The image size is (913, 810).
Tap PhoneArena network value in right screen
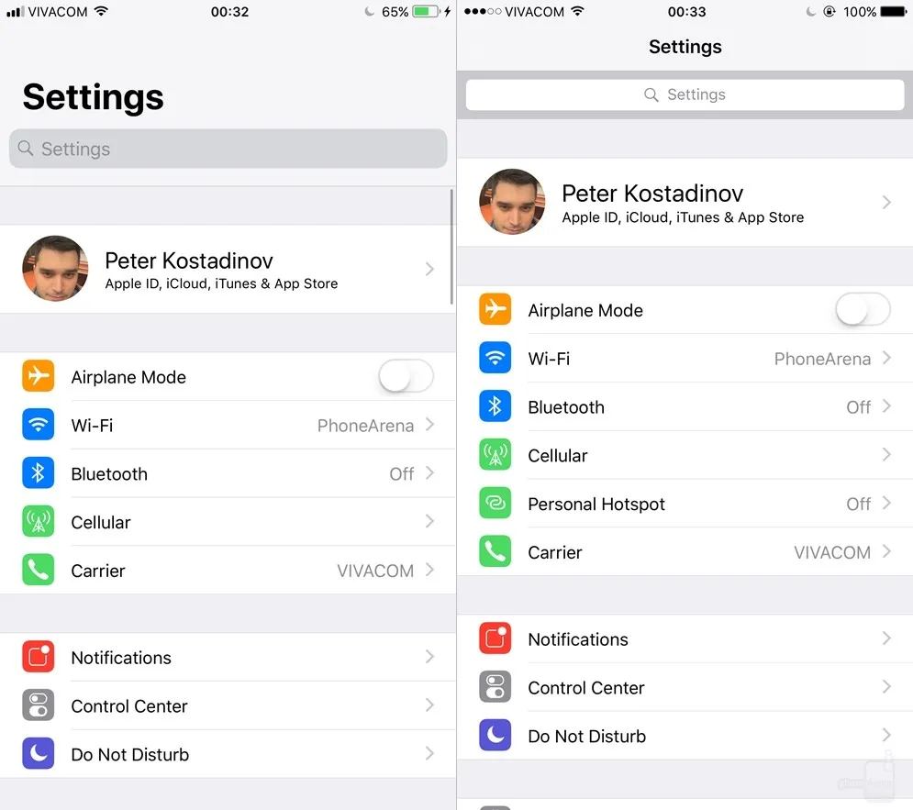pos(822,359)
